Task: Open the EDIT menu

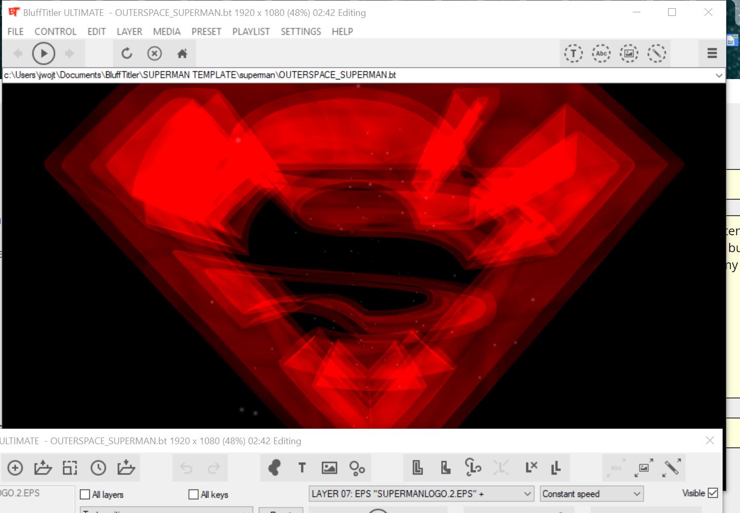Action: 97,32
